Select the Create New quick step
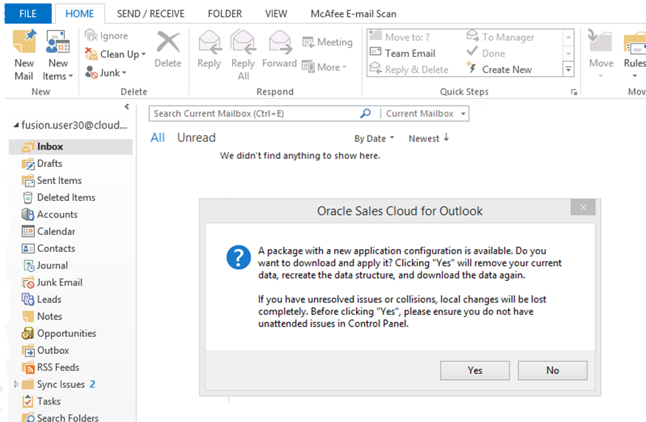646x422 pixels. tap(499, 69)
